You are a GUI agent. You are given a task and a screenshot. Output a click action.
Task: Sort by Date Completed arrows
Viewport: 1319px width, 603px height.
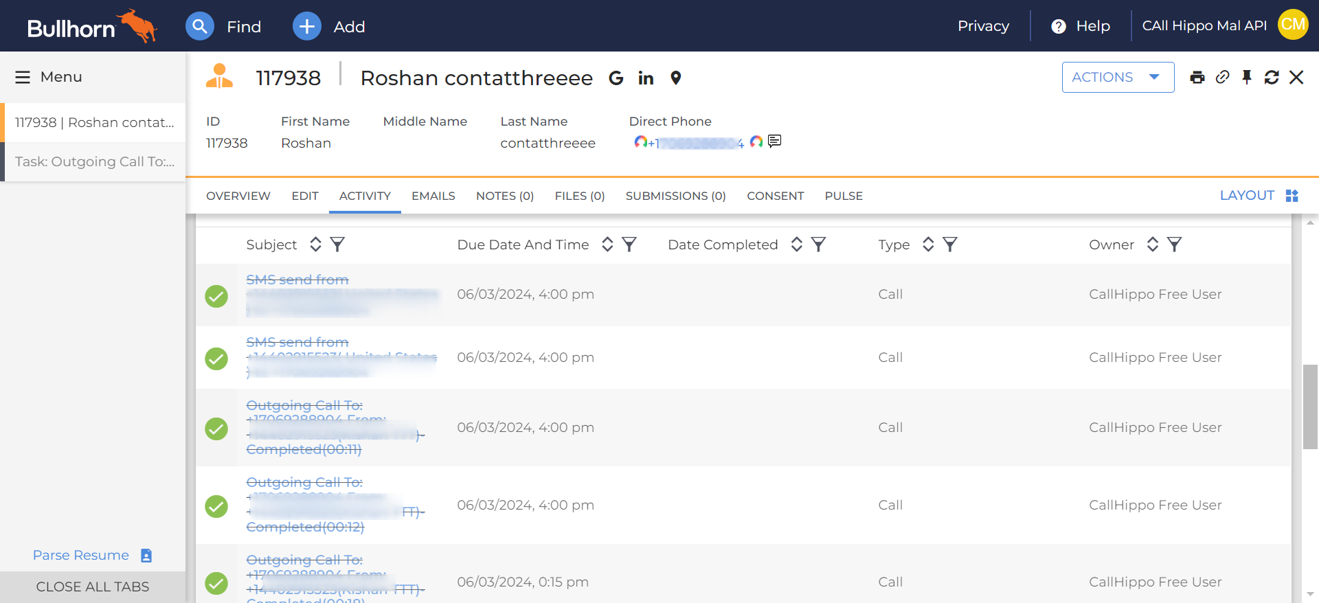[796, 244]
